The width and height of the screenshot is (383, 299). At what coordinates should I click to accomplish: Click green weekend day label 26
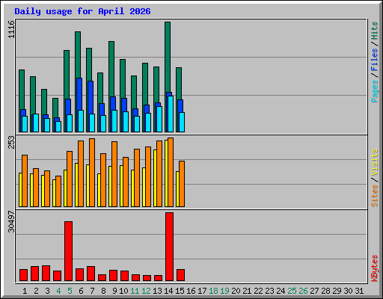point(303,291)
